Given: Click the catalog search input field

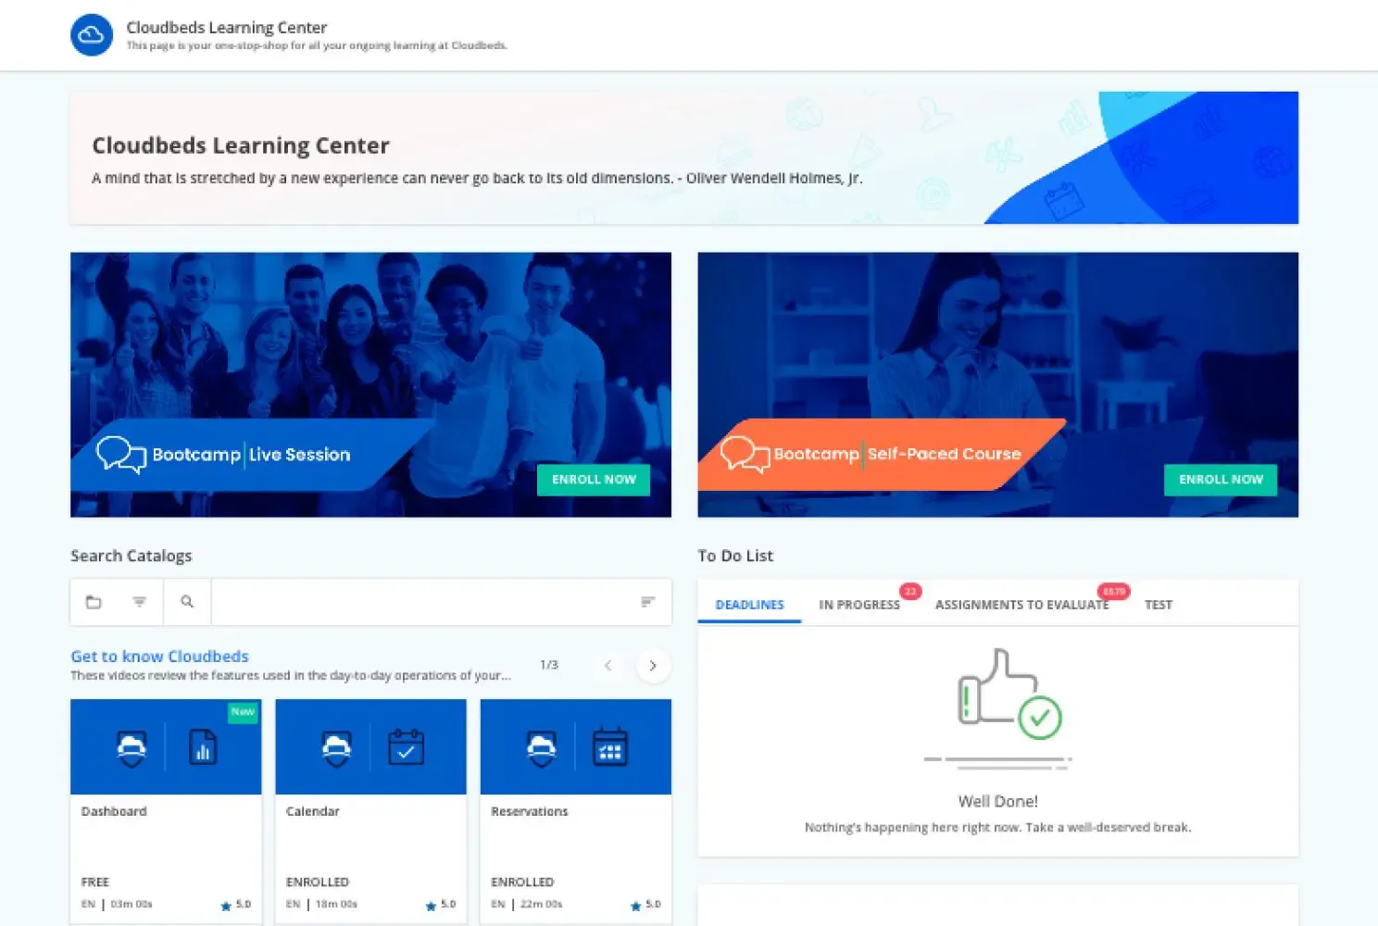Looking at the screenshot, I should (421, 602).
